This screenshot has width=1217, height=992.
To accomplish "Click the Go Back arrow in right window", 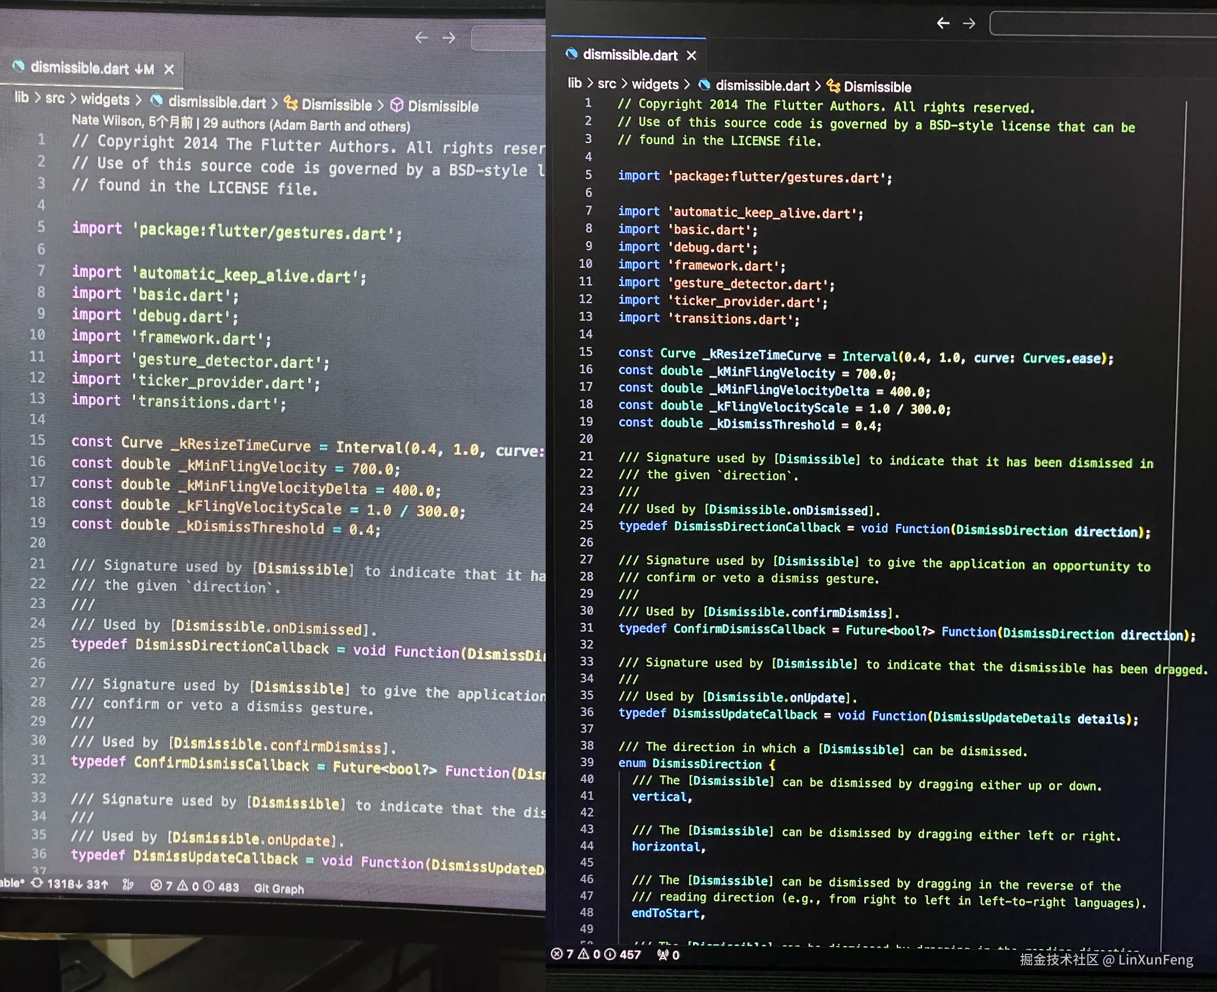I will (x=943, y=23).
